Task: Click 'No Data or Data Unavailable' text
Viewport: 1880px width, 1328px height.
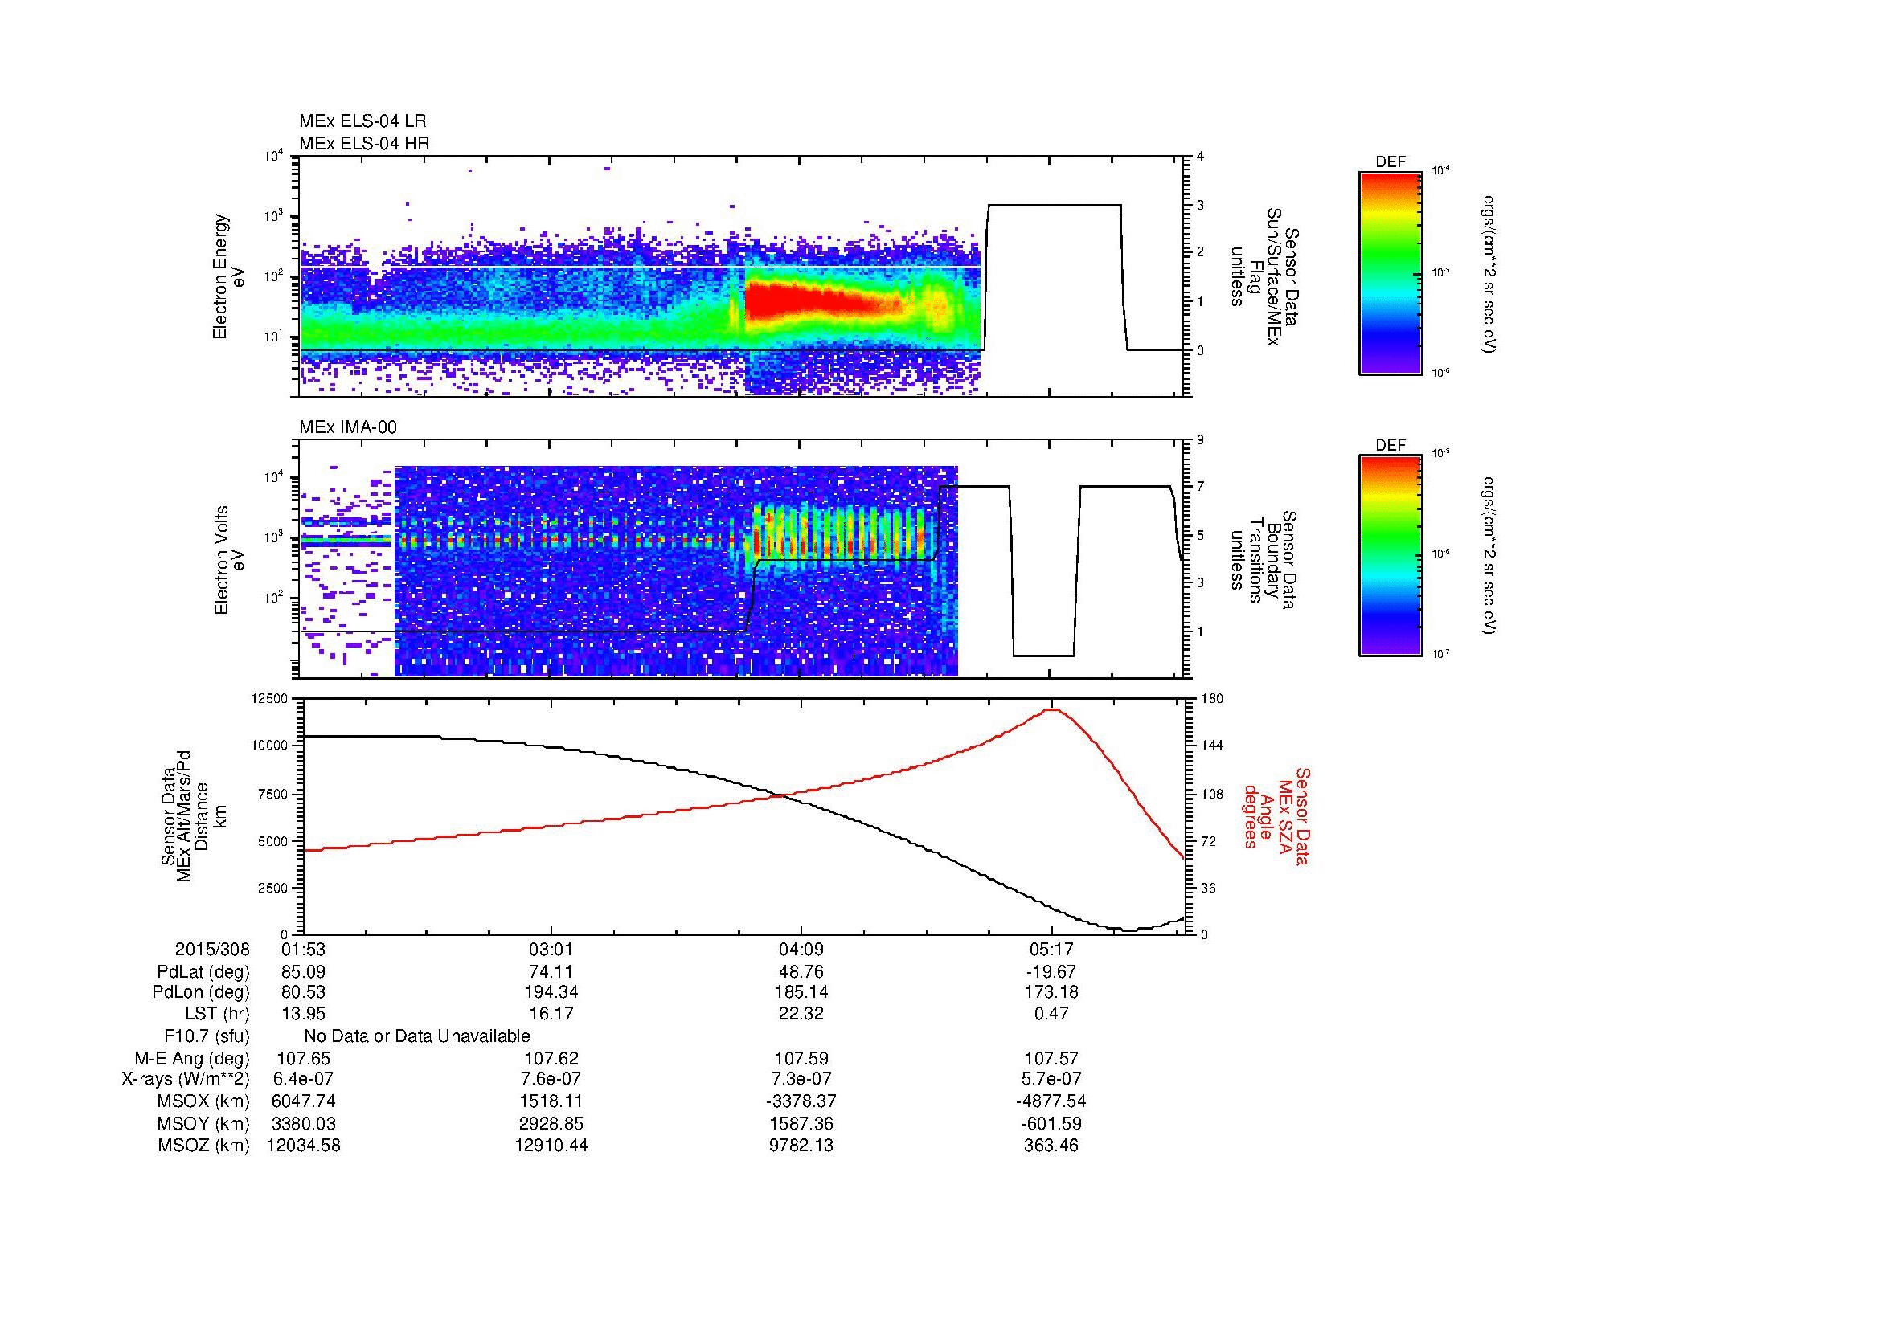Action: point(417,1036)
